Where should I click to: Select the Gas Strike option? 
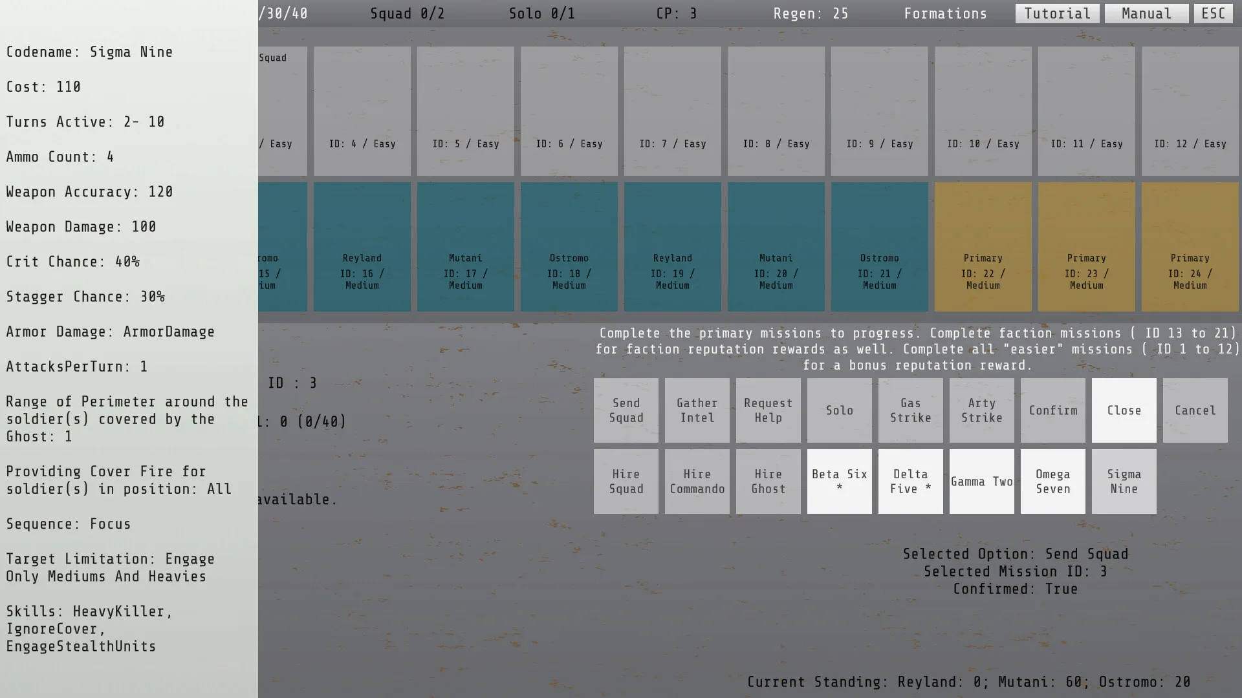pos(911,410)
